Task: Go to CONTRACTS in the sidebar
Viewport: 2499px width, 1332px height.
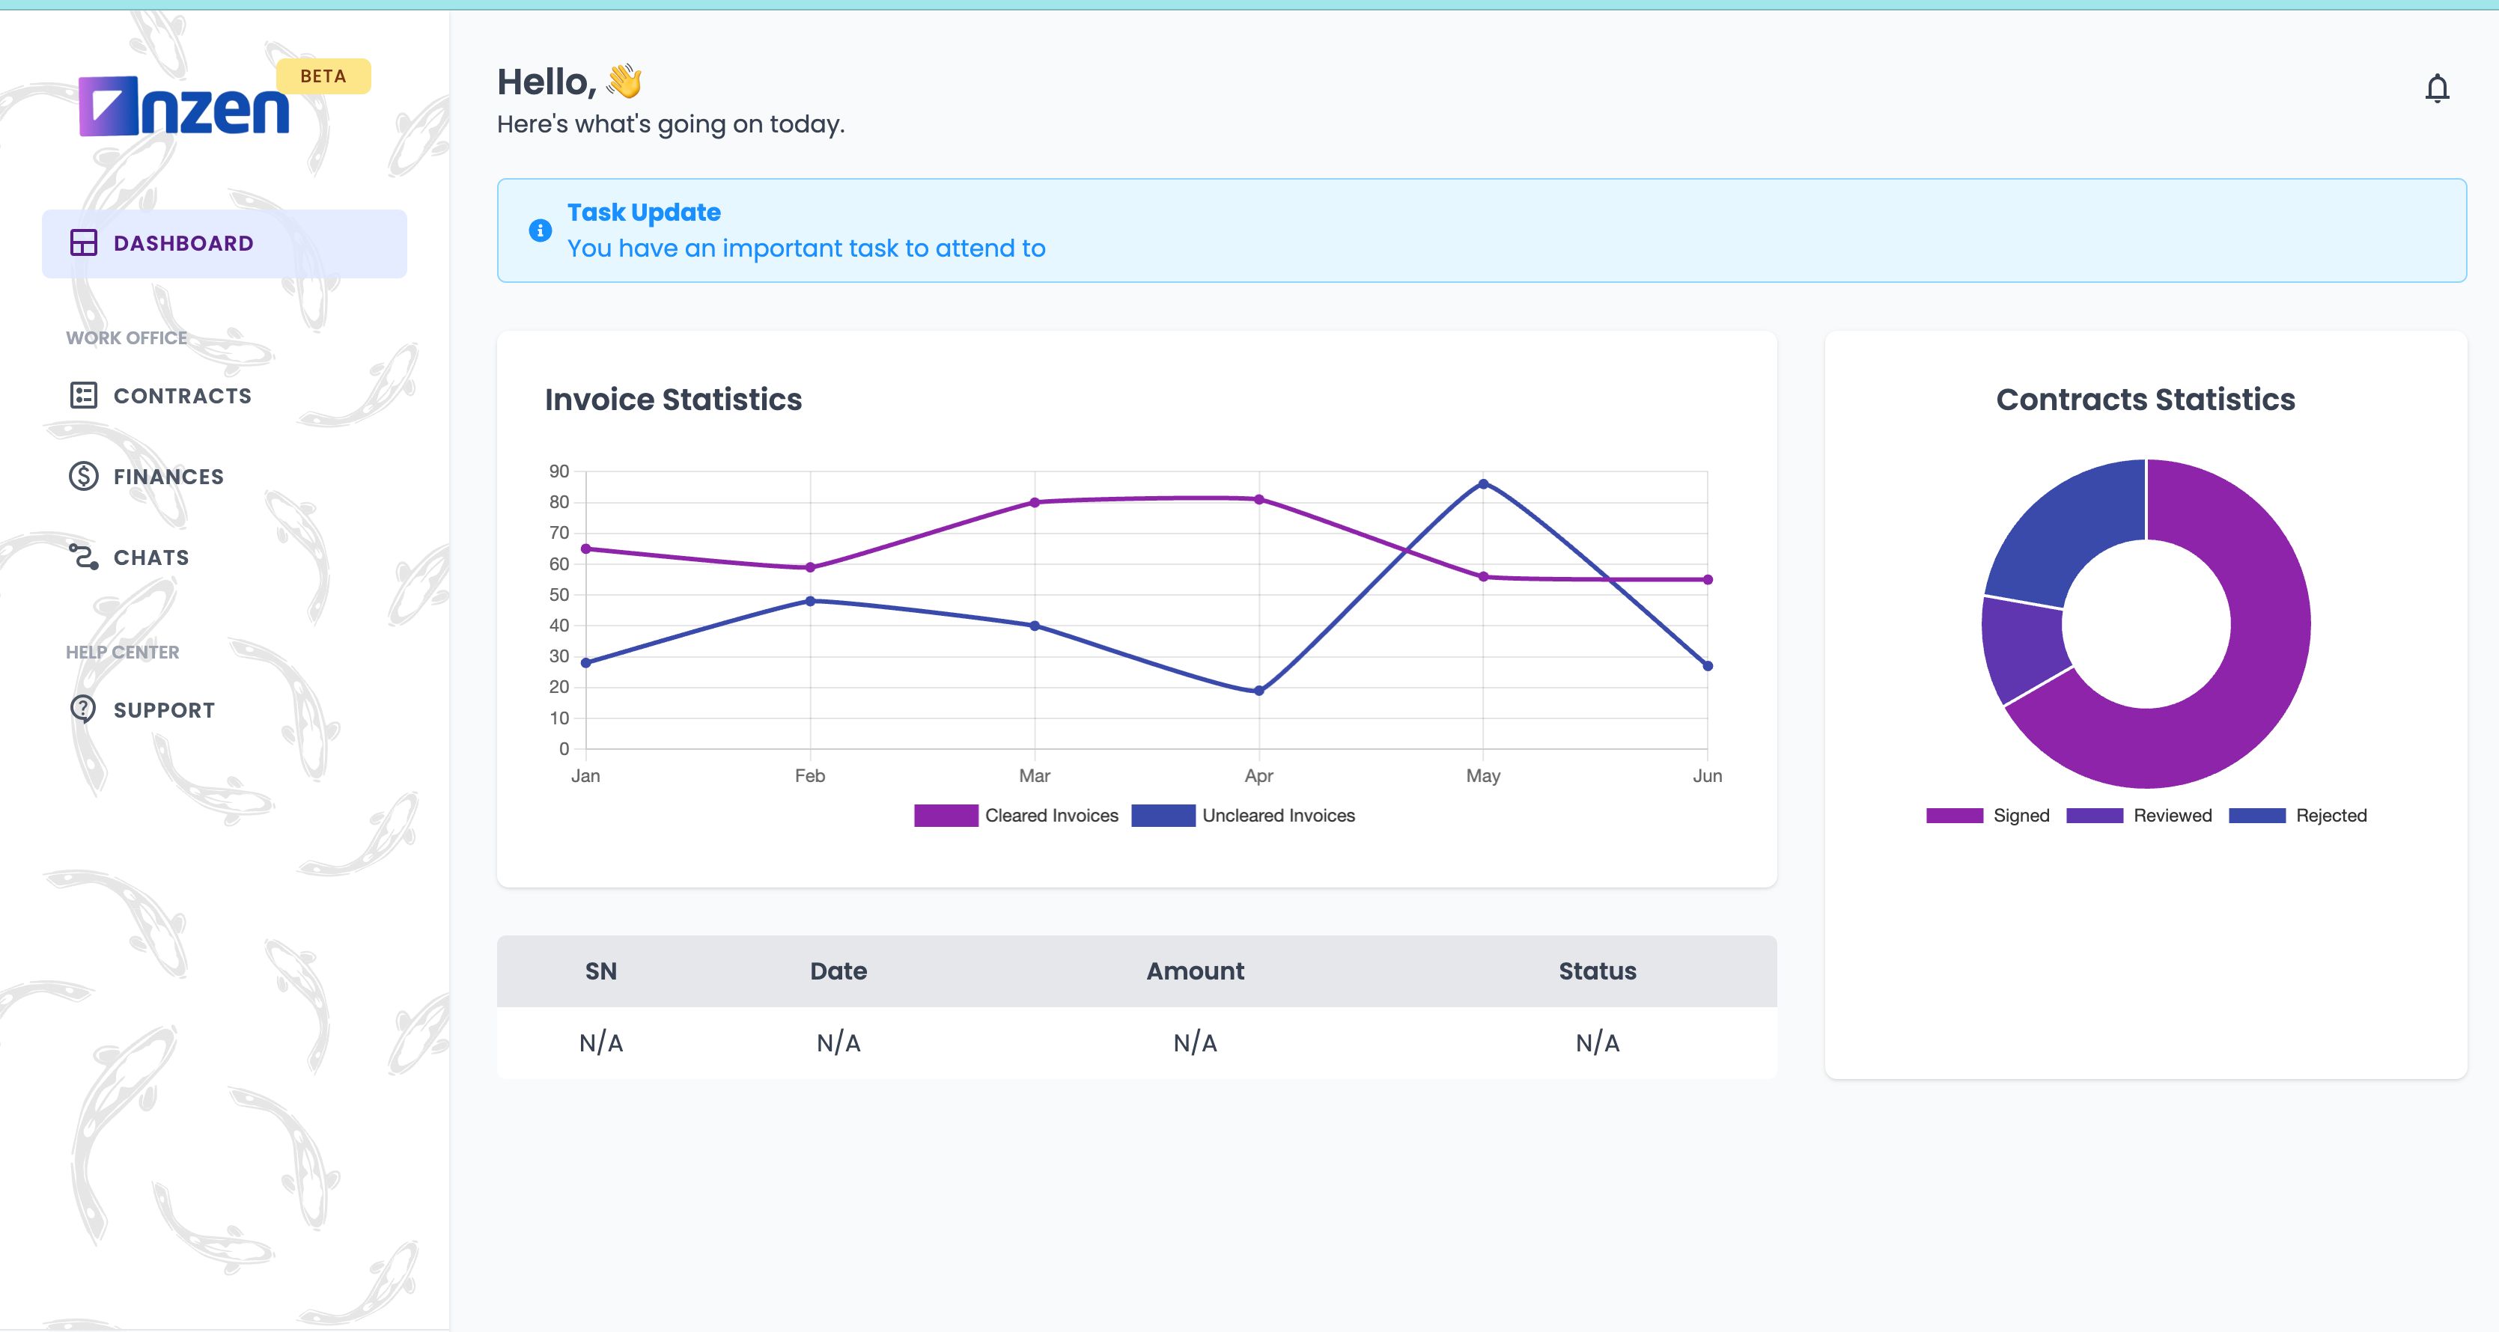Action: [183, 396]
